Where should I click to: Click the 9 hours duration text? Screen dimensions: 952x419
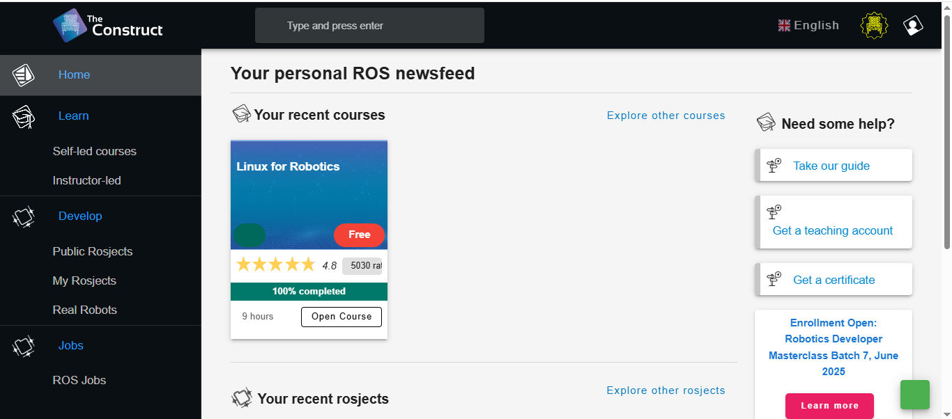pos(258,317)
